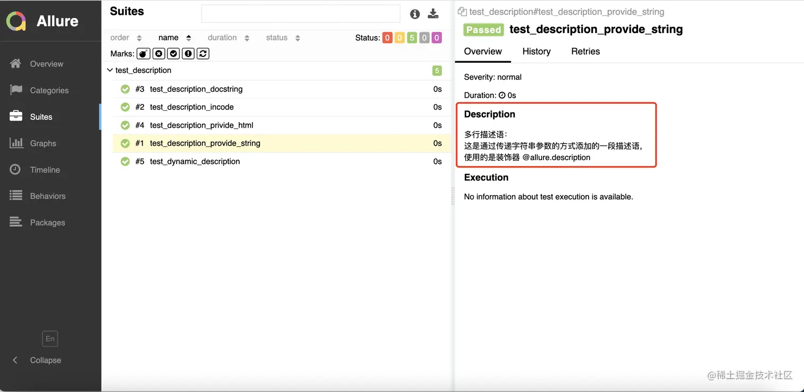Click the Description heading
Viewport: 804px width, 392px height.
point(490,114)
